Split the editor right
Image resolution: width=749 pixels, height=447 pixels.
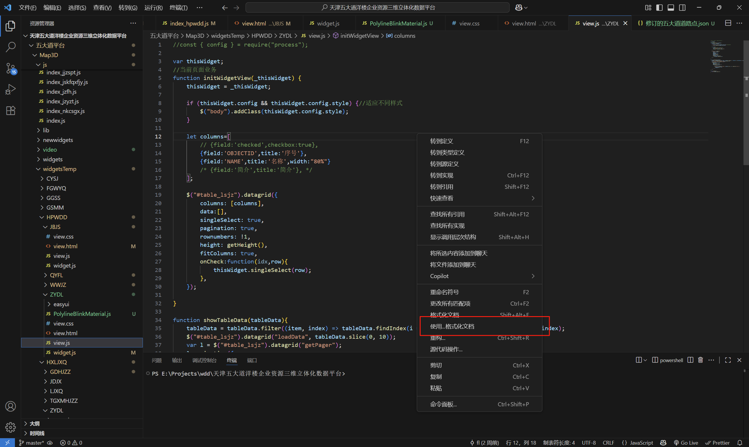(728, 23)
